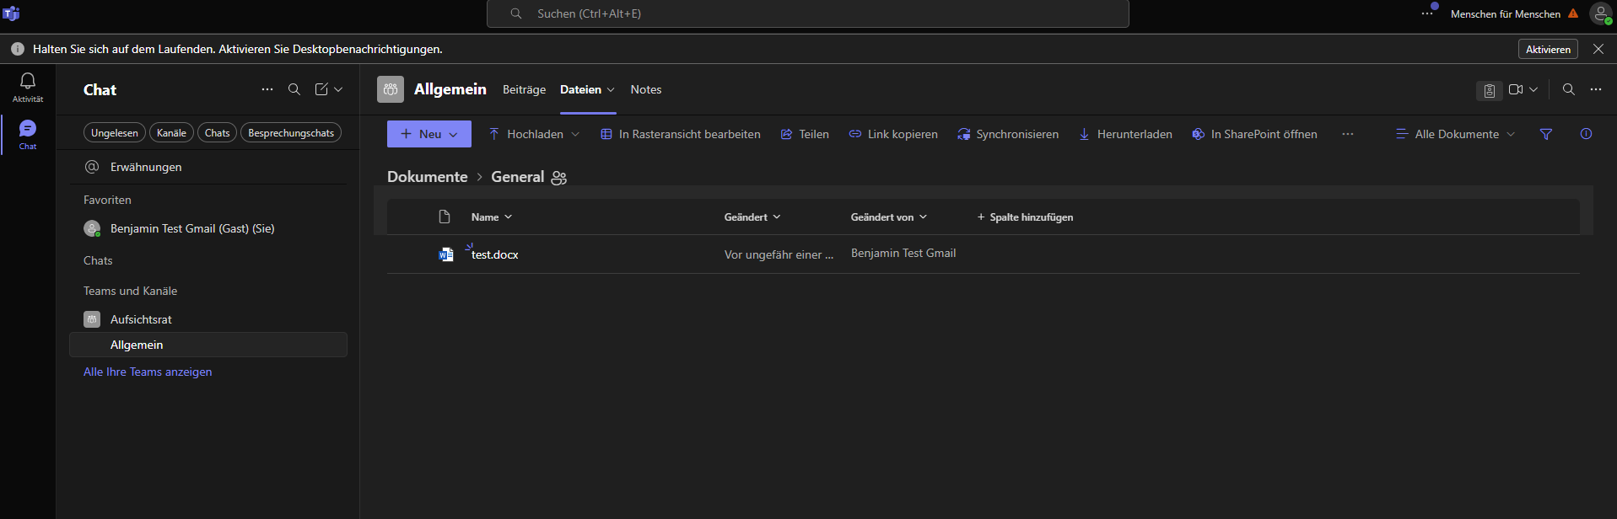Click the Aktivieren notifications button
The width and height of the screenshot is (1617, 519).
coord(1548,49)
